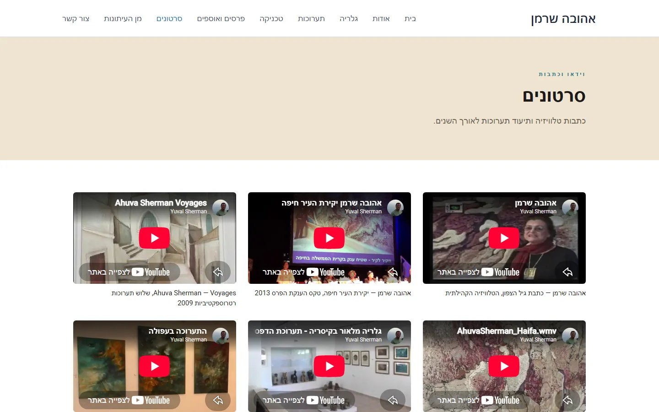Open Yuval Sherman channel avatar on Voyages video
The image size is (659, 412).
[x=221, y=207]
